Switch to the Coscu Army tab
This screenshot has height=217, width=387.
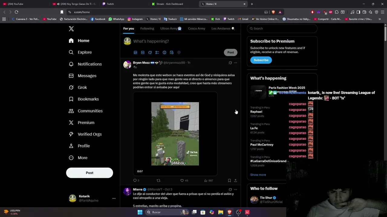point(197,28)
